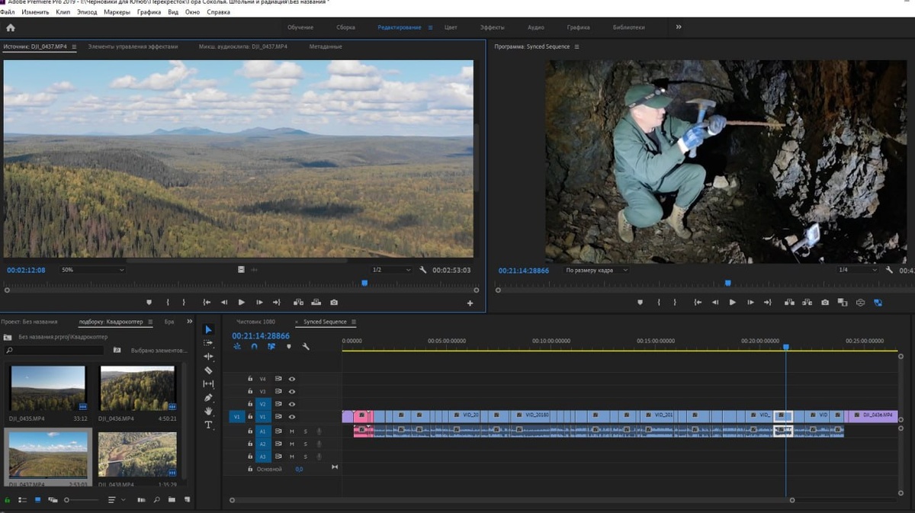Open Program monitor 1/4 resolution dropdown
The height and width of the screenshot is (513, 915).
(857, 270)
